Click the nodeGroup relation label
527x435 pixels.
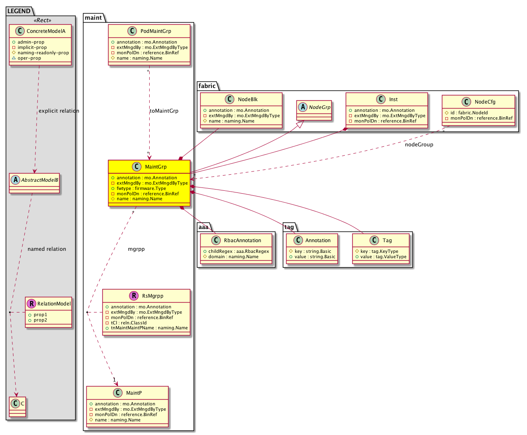click(419, 145)
